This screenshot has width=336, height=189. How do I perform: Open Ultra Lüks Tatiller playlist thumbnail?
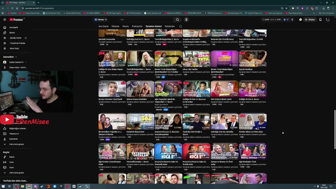[x=197, y=59]
